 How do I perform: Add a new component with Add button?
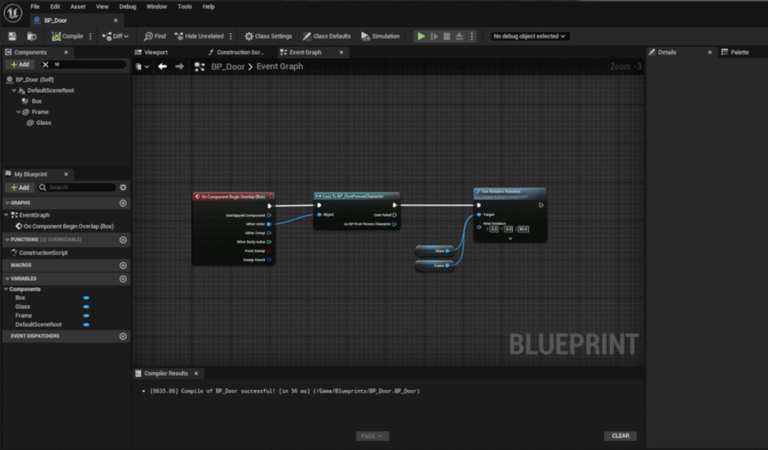tap(20, 65)
